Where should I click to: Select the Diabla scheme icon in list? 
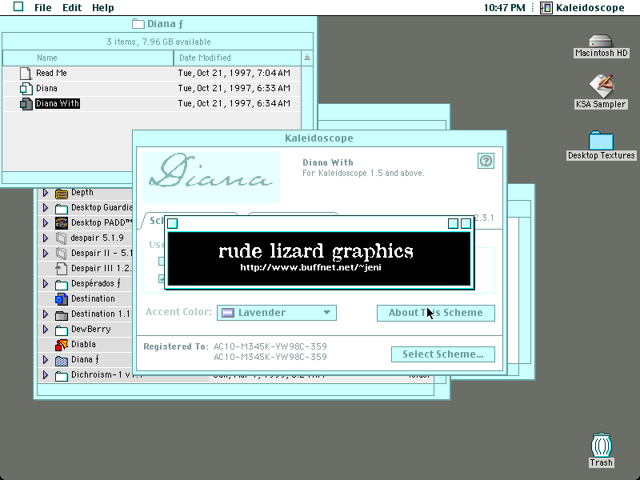[x=62, y=345]
